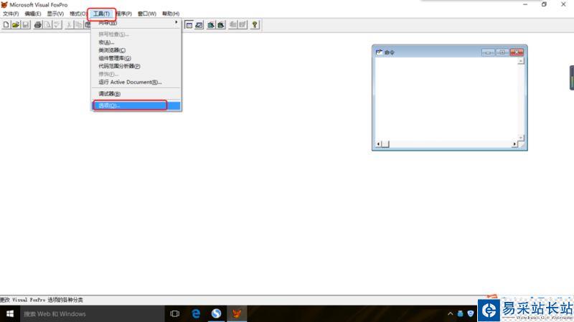Click the Report wizard toolbar icon

click(x=221, y=25)
